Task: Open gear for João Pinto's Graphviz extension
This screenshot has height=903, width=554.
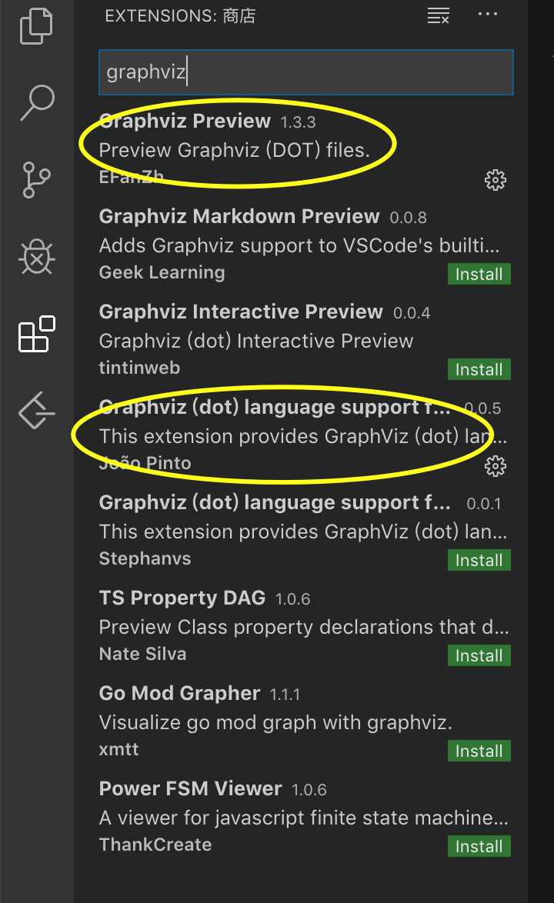Action: click(496, 465)
